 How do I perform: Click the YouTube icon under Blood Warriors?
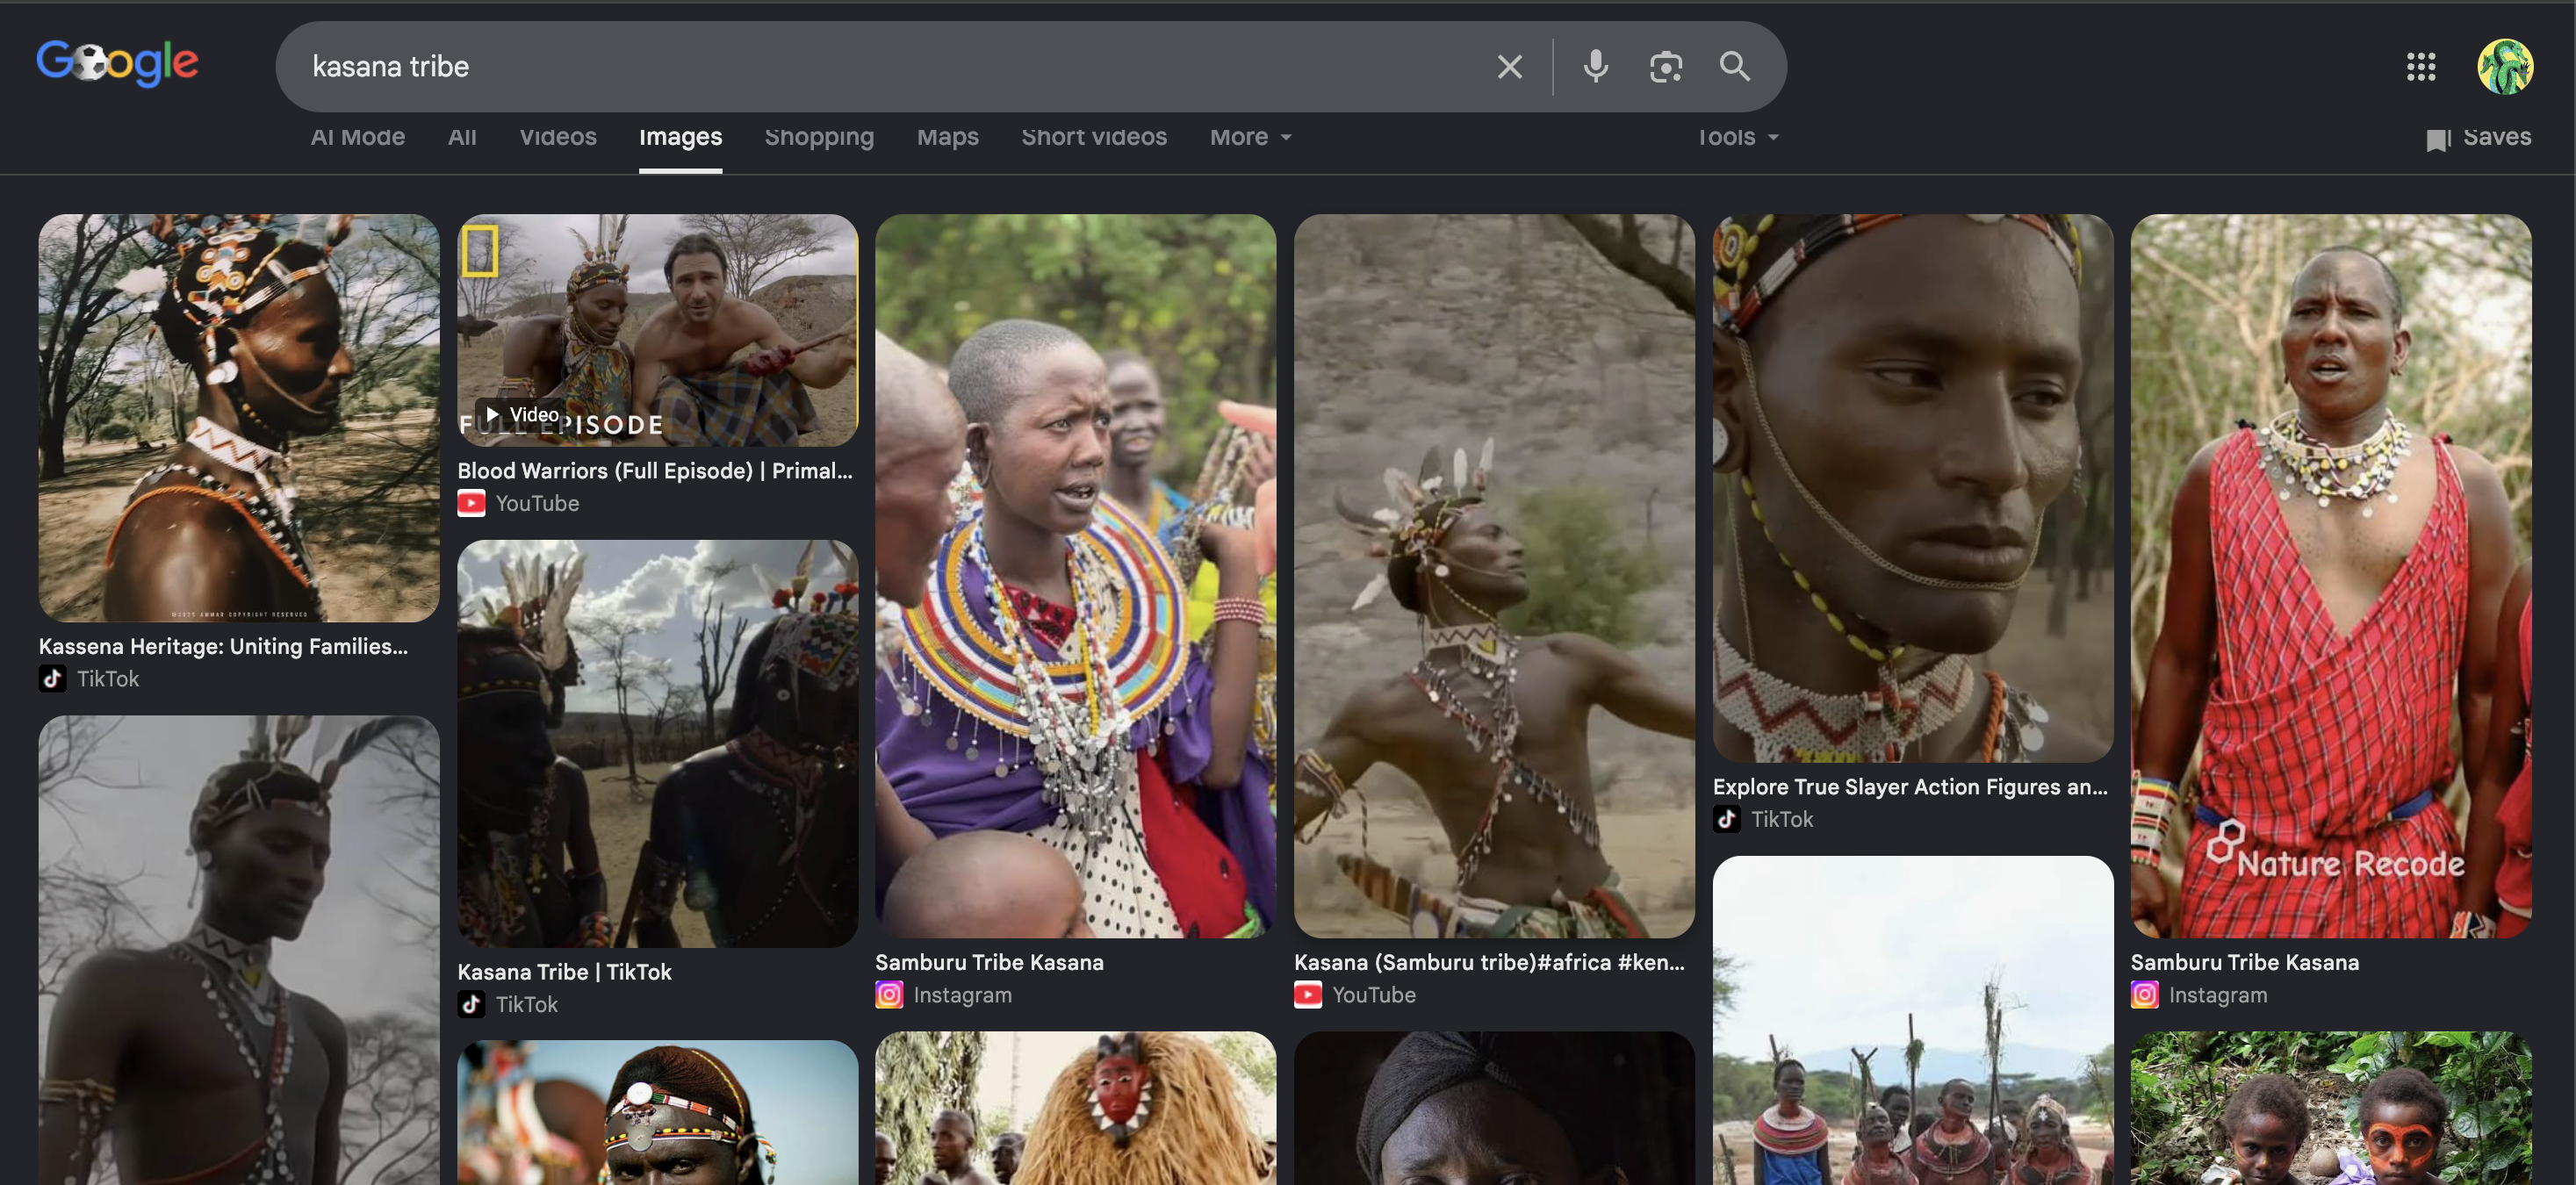(471, 503)
